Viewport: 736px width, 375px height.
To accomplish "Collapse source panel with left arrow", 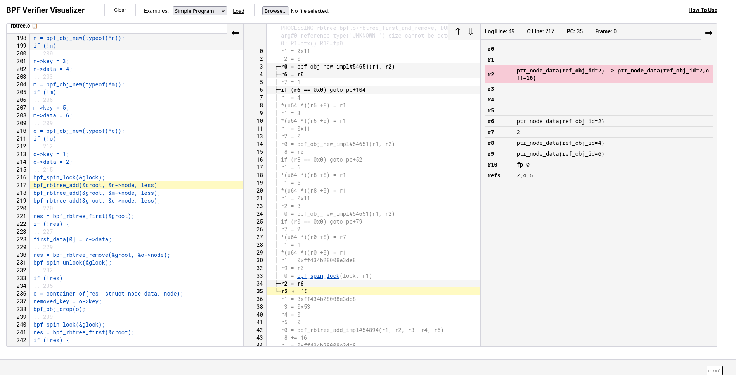I will (235, 33).
